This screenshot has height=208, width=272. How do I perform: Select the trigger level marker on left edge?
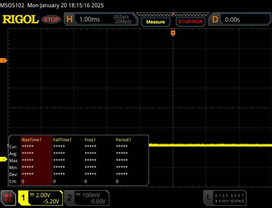pyautogui.click(x=4, y=61)
